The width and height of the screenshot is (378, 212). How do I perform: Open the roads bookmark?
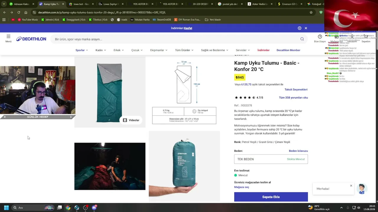tap(122, 20)
